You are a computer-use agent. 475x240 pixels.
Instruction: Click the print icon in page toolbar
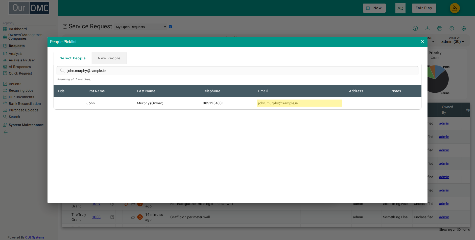coord(440,28)
